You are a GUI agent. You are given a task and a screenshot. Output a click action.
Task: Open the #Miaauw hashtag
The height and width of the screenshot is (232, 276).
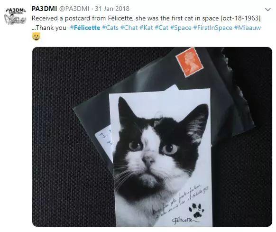coord(248,28)
